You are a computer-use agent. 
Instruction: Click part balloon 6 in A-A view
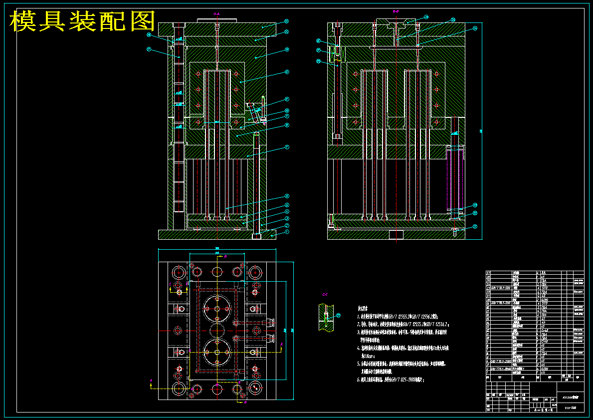click(287, 196)
